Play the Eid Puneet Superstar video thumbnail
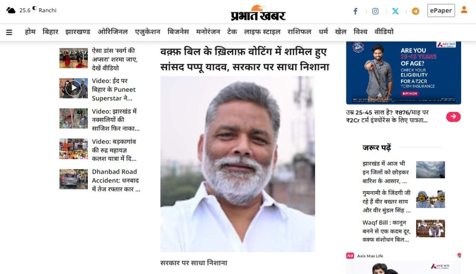This screenshot has height=274, width=476. pos(73,88)
